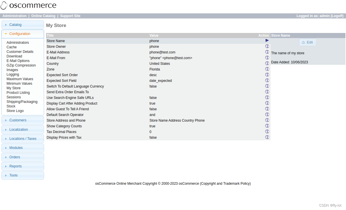Expand the Modules sidebar section

(23, 148)
